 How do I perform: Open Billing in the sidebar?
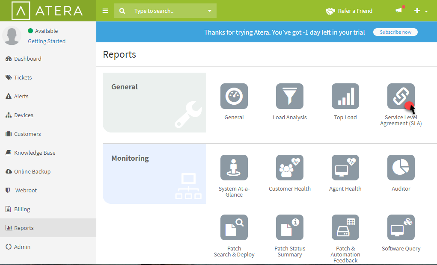48,209
